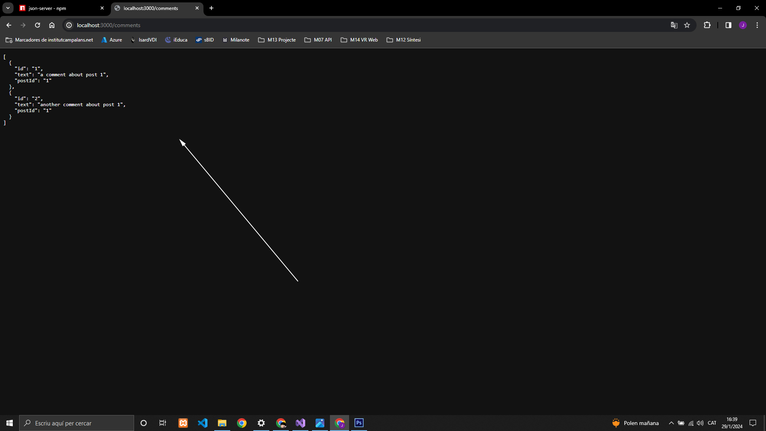Bookmark this page with the star icon
Image resolution: width=766 pixels, height=431 pixels.
click(687, 25)
